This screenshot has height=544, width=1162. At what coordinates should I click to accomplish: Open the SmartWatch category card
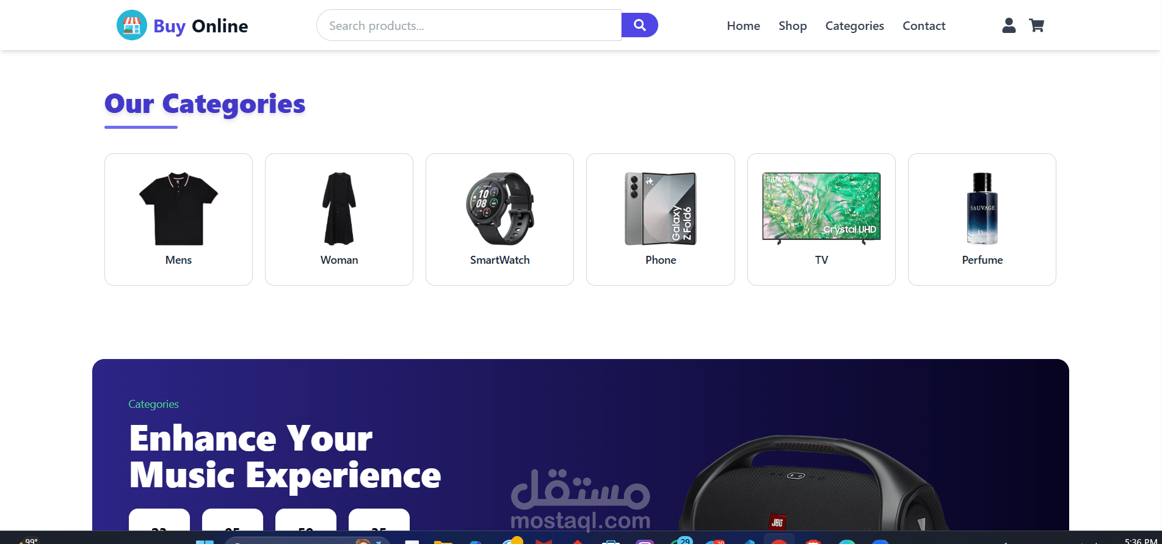pyautogui.click(x=499, y=219)
